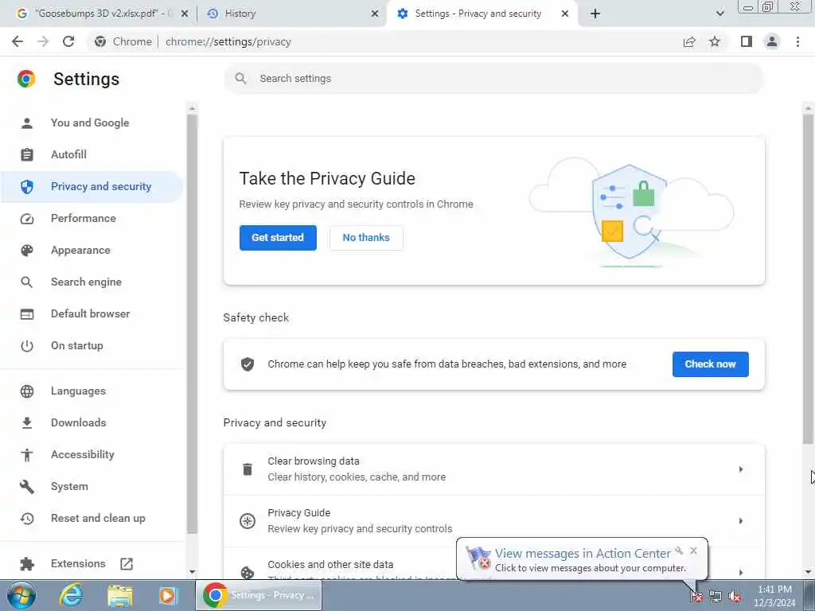
Task: Open Accessibility settings
Action: (x=82, y=454)
